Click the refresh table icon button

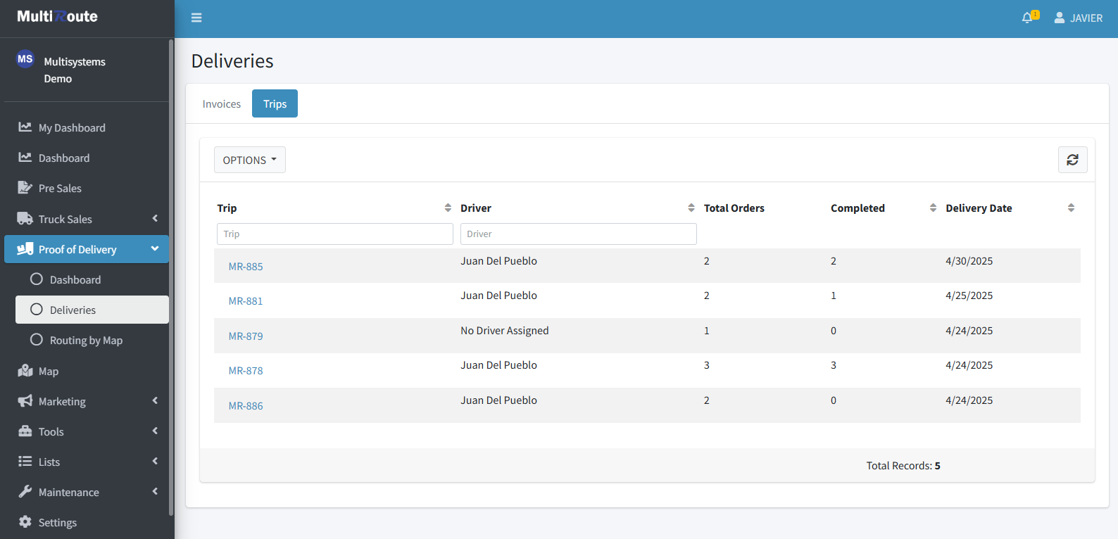1072,160
